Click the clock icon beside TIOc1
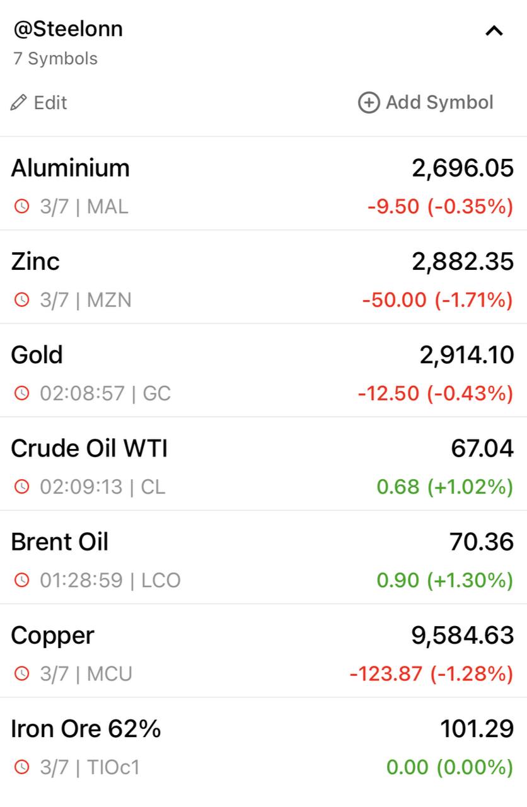The width and height of the screenshot is (527, 807). click(x=22, y=767)
